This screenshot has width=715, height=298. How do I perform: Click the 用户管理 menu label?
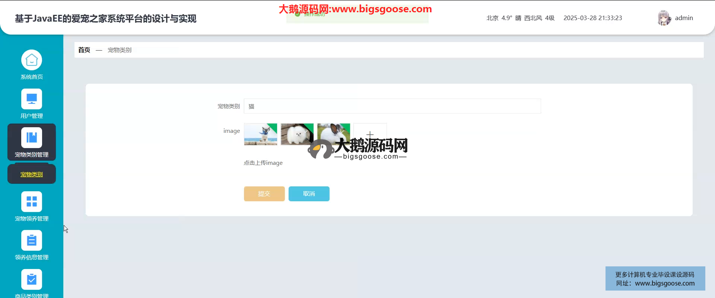click(x=32, y=116)
